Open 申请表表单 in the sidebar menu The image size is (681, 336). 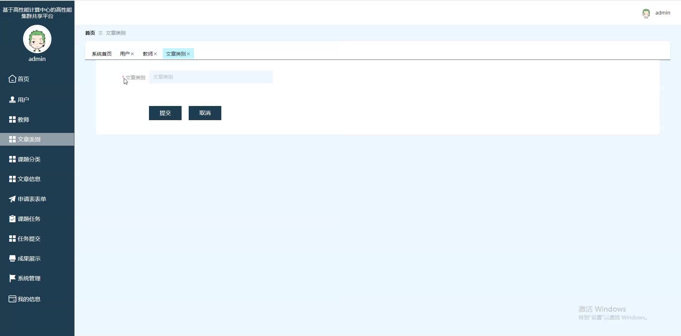pyautogui.click(x=37, y=199)
